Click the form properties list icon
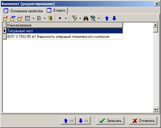The height and width of the screenshot is (128, 161). click(x=28, y=18)
